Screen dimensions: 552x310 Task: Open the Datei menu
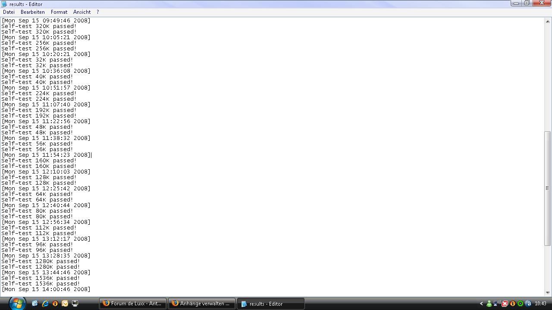(x=9, y=12)
